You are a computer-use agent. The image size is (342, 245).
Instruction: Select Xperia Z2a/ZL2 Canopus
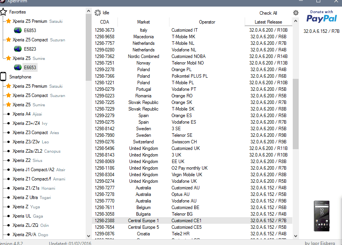point(36,151)
